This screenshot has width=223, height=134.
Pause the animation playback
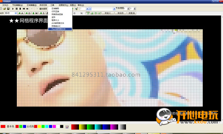(x=17, y=9)
